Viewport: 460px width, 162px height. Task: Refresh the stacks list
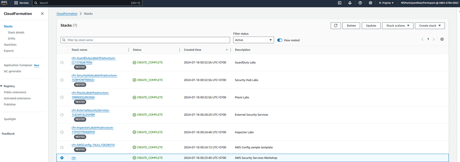click(336, 25)
